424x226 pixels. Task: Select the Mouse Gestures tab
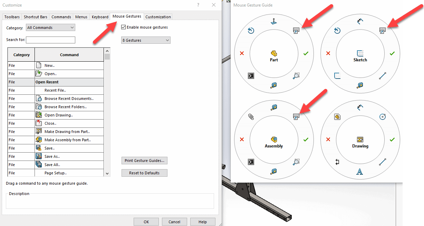pyautogui.click(x=127, y=16)
